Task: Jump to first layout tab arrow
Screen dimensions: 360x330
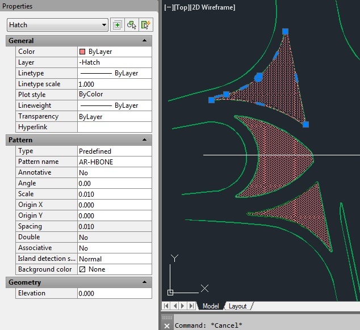Action: point(166,306)
